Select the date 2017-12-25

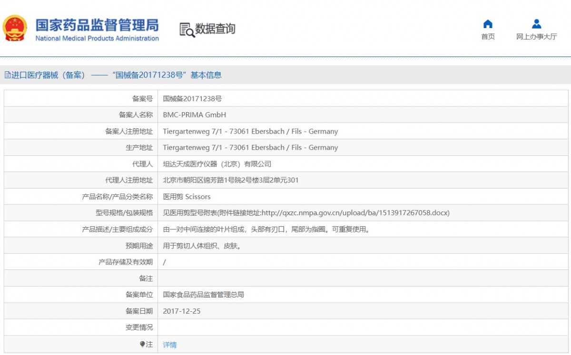pos(182,311)
